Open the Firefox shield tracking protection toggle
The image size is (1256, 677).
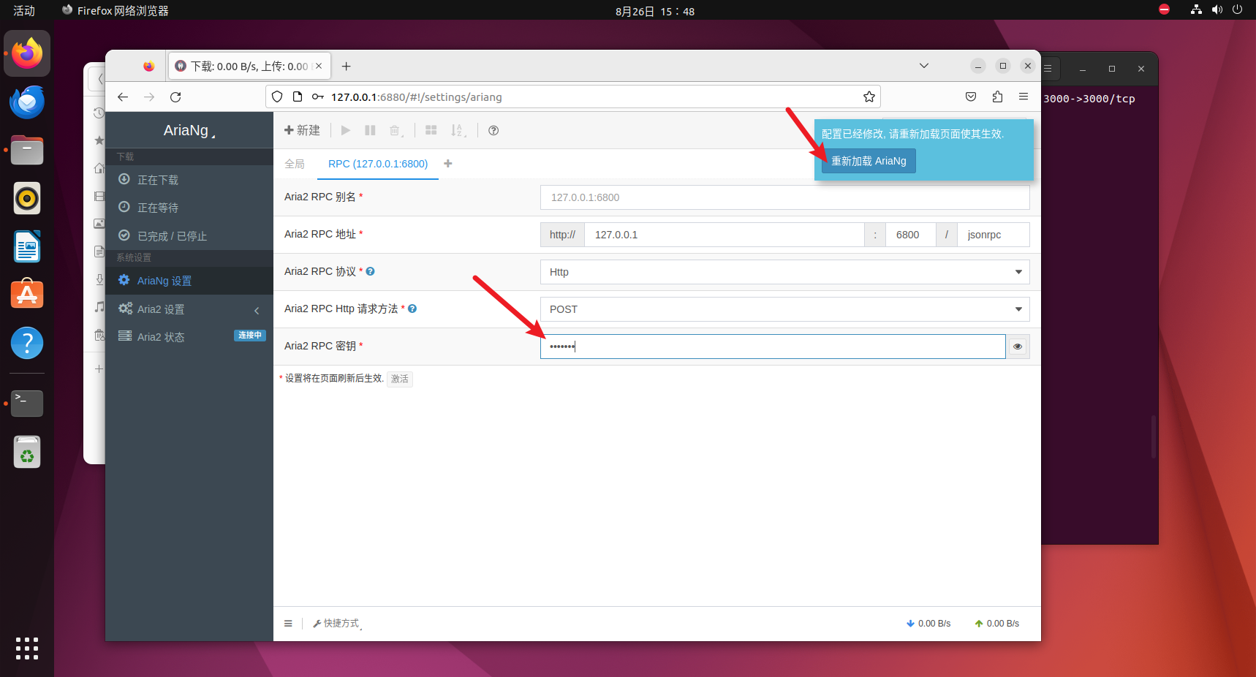tap(277, 97)
